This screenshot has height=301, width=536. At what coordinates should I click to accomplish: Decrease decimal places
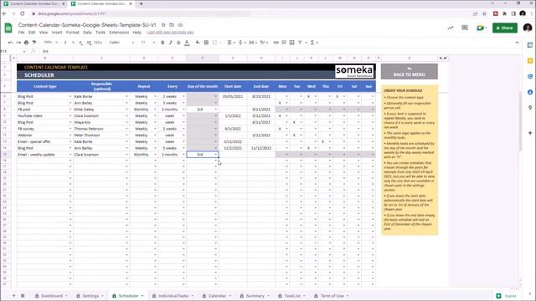(80, 43)
